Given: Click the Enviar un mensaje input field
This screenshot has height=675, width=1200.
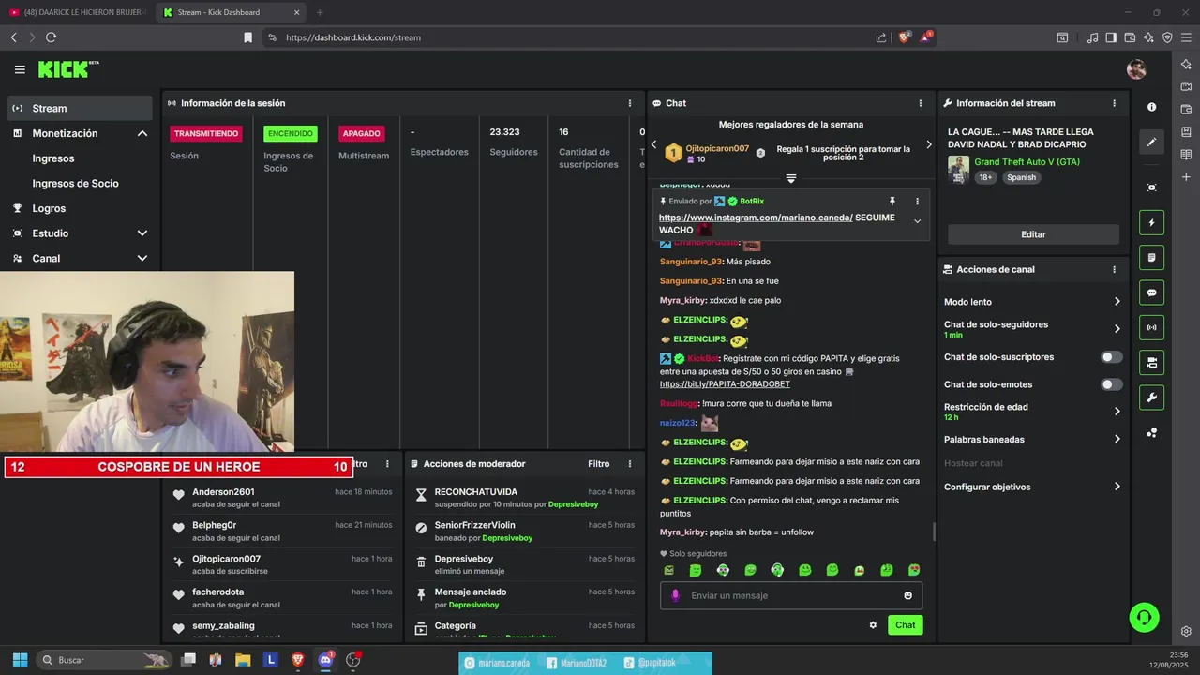Looking at the screenshot, I should pos(791,595).
